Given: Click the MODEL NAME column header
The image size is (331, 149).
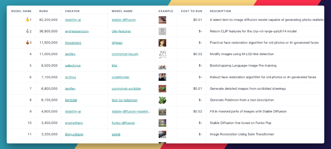Looking at the screenshot, I should coord(122,11).
